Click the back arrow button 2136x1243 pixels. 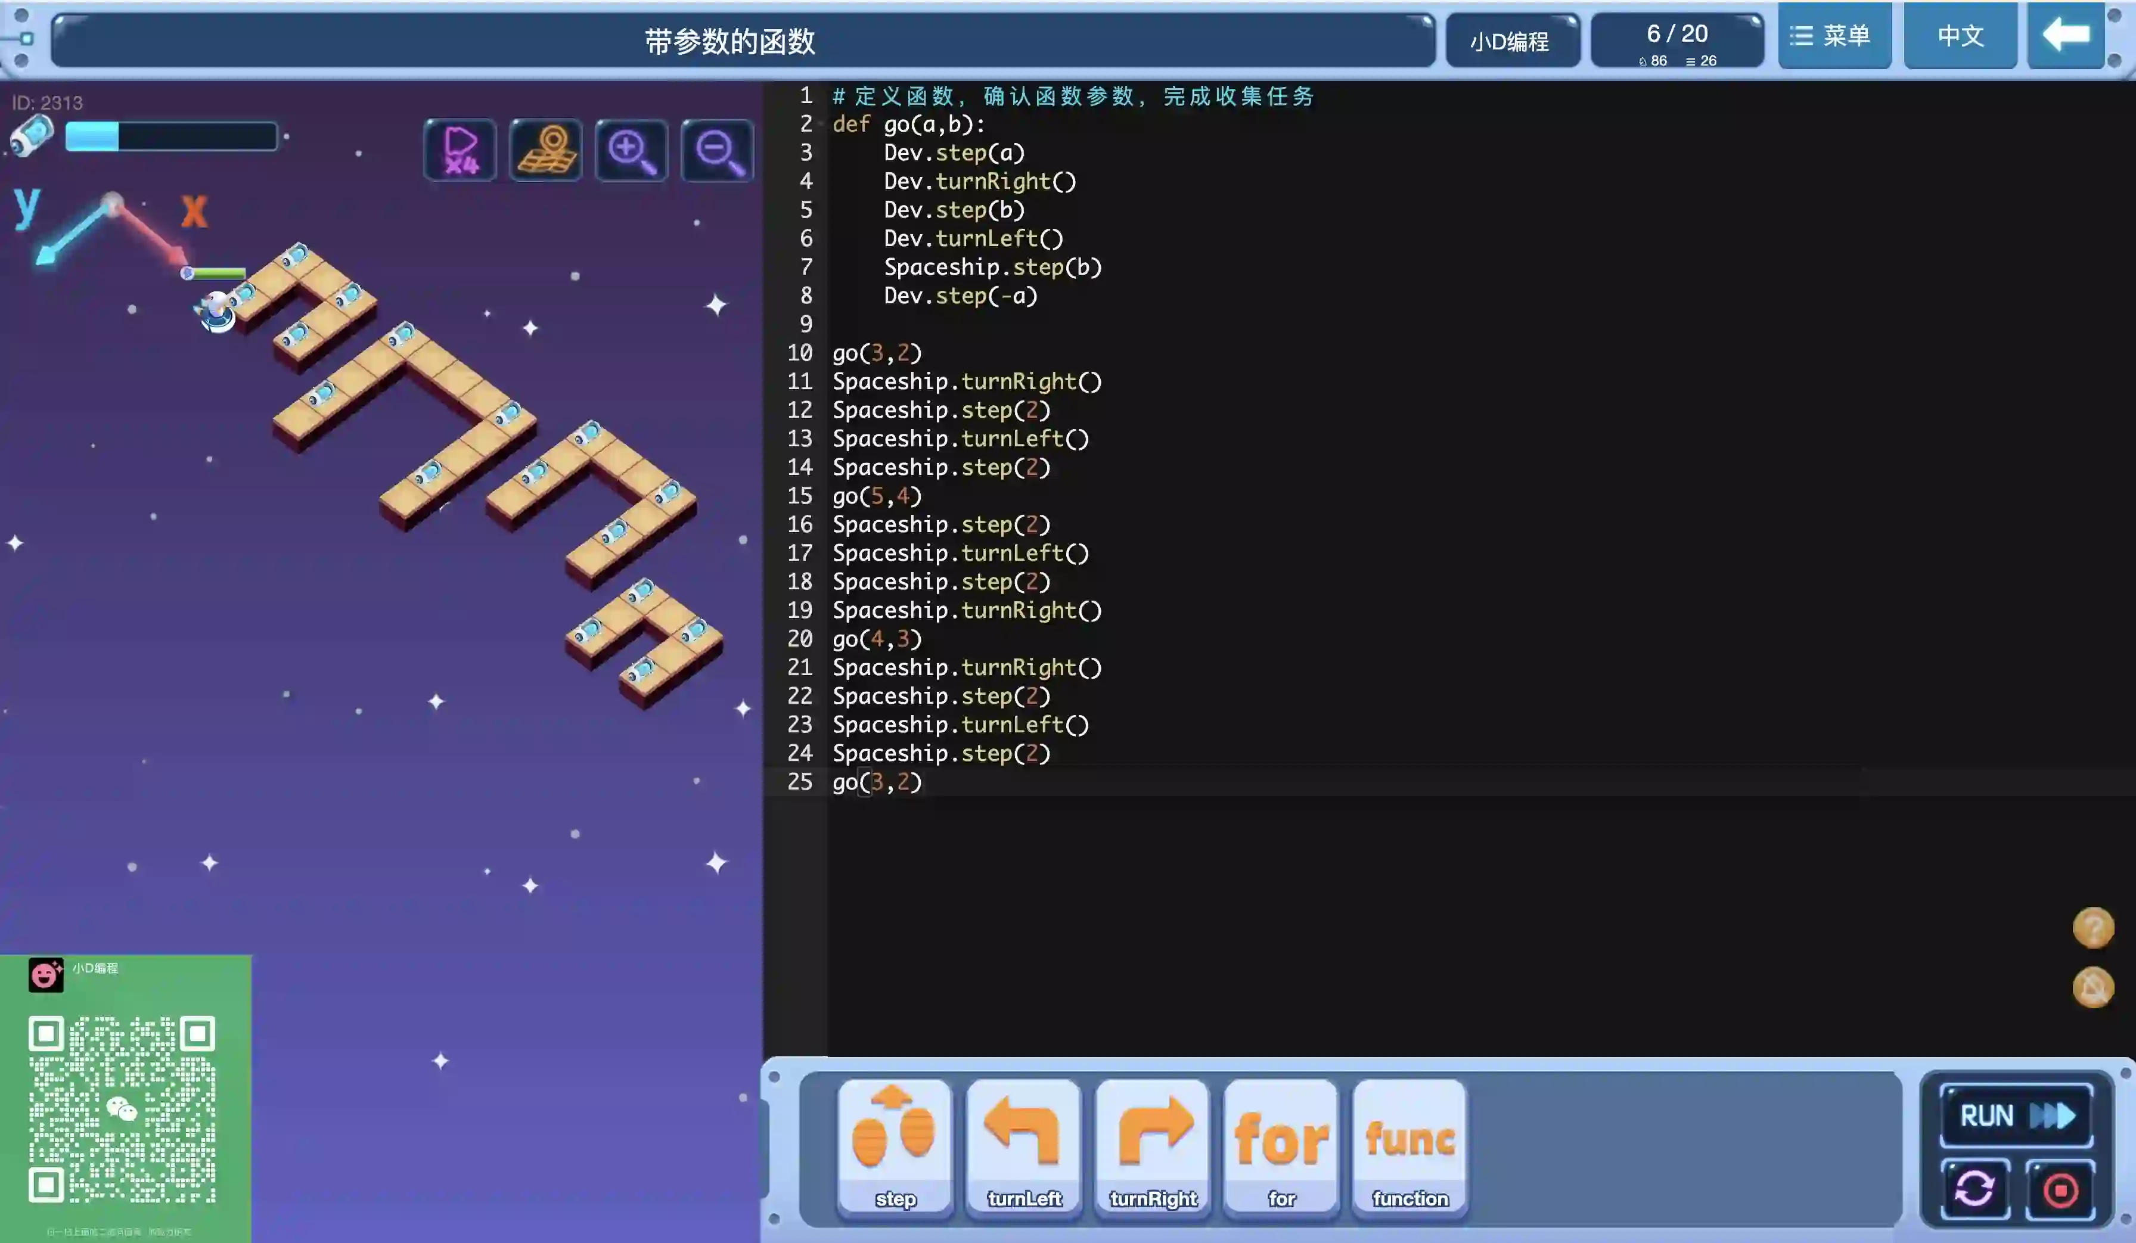click(2066, 36)
